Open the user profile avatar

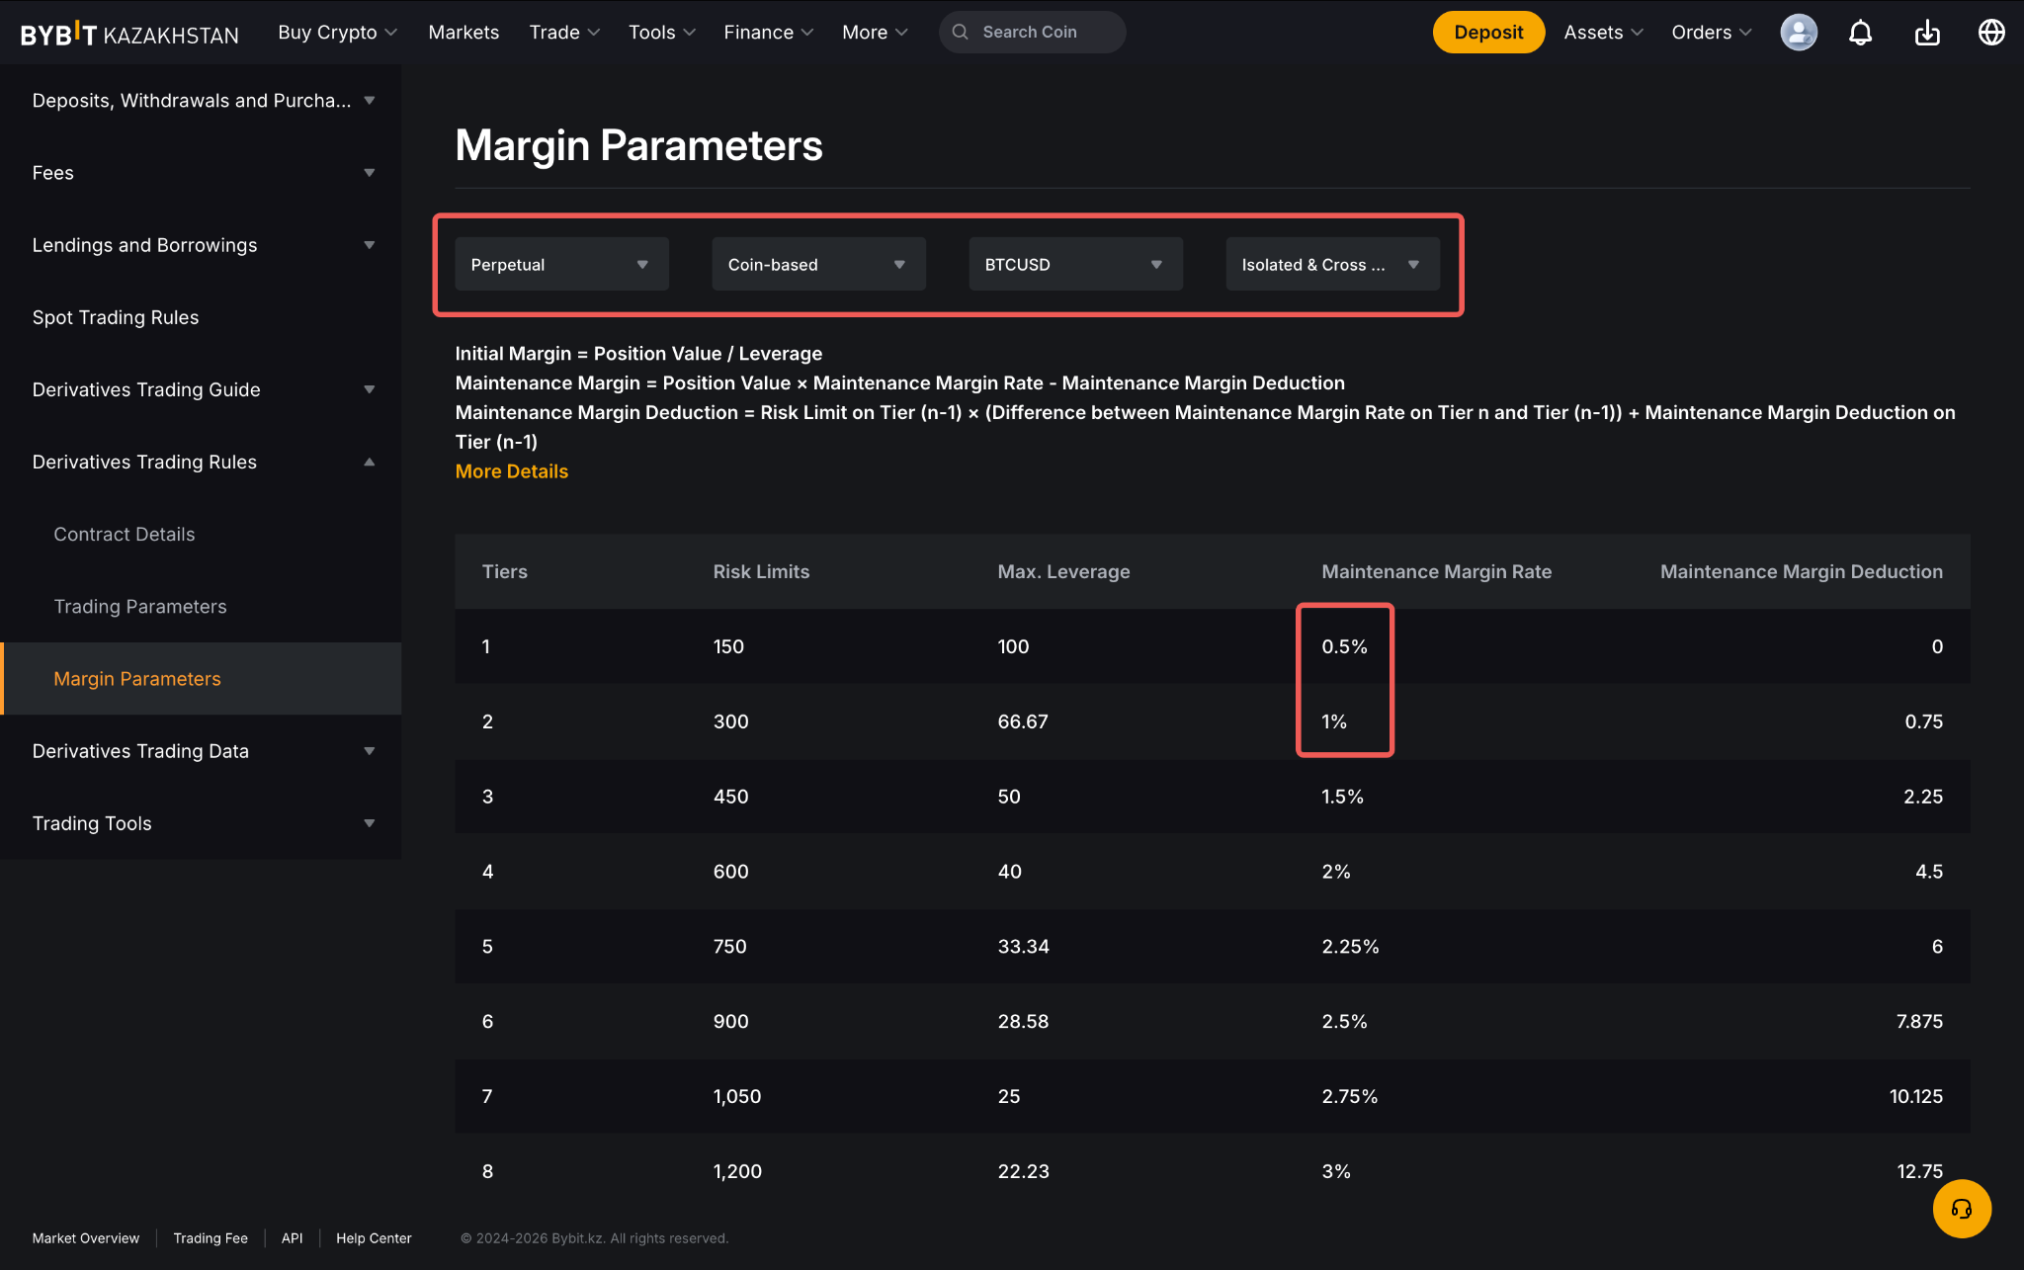tap(1798, 33)
